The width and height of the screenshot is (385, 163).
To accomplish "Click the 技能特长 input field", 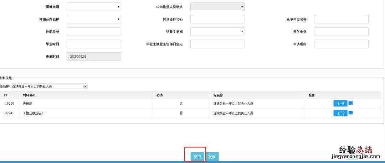I will click(x=94, y=32).
